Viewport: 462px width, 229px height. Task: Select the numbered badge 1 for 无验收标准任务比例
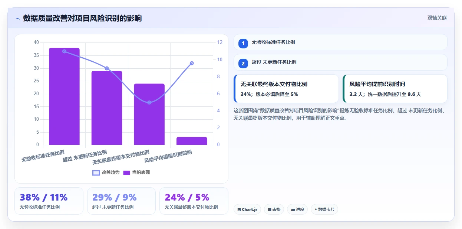click(x=243, y=44)
